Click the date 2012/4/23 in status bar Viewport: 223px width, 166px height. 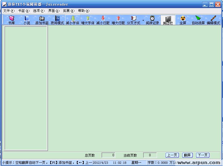(x=100, y=163)
